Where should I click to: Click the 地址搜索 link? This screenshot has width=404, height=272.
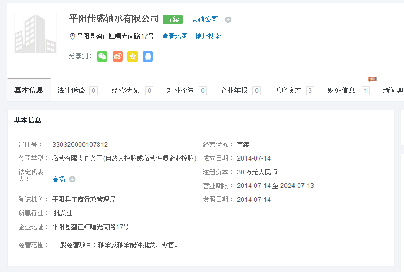point(208,36)
